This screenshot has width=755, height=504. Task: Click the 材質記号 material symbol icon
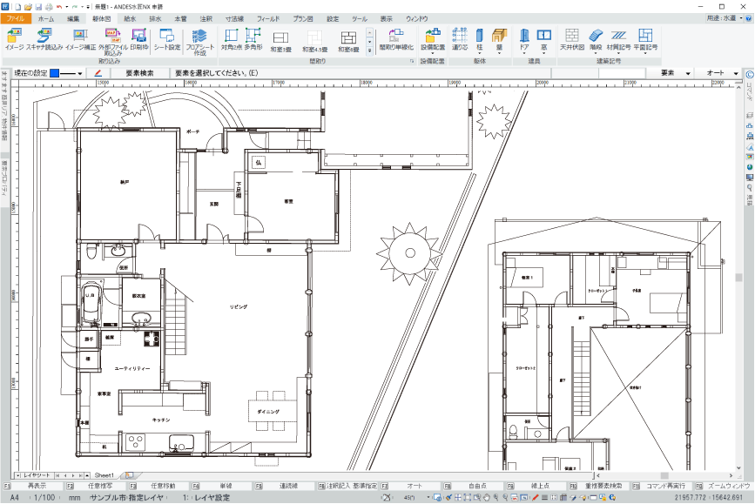[620, 37]
